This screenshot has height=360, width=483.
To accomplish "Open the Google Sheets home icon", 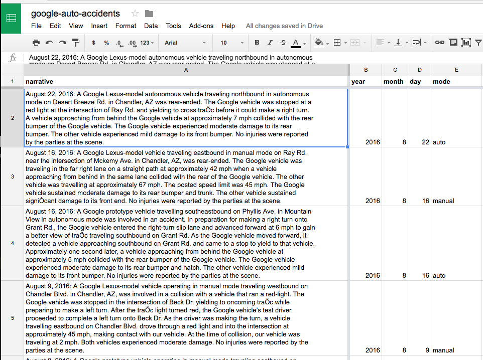I will [x=11, y=18].
